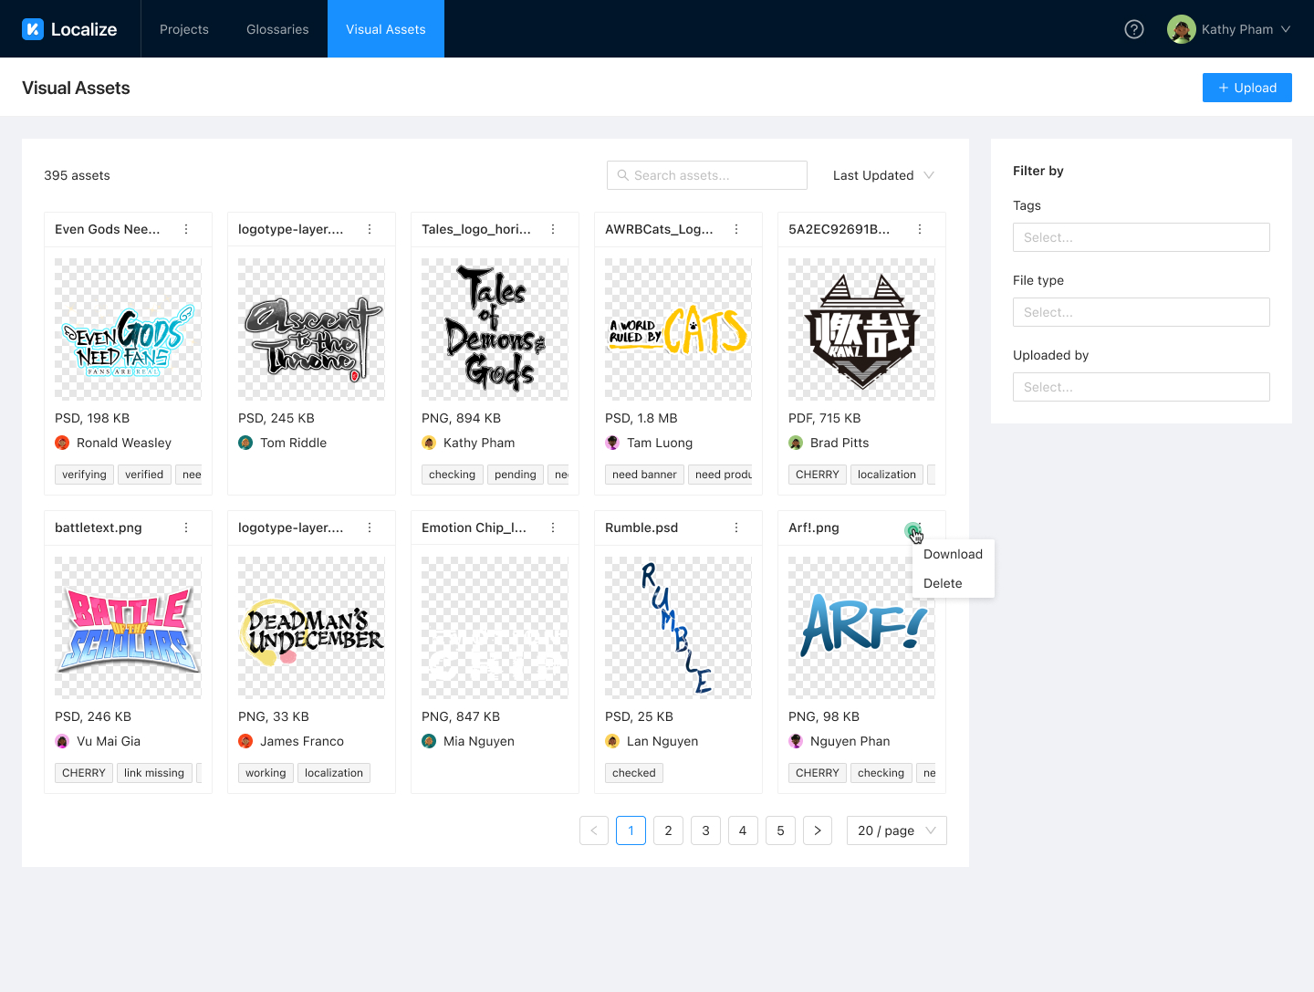Open the 20 / page dropdown

click(896, 830)
